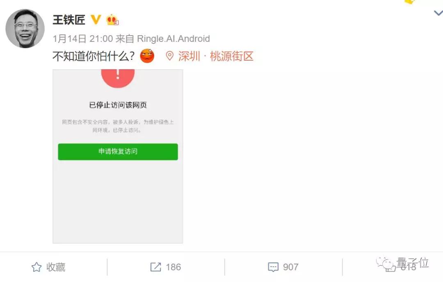Open the post timestamp 1月14日 21:00
This screenshot has height=282, width=443.
pos(83,39)
